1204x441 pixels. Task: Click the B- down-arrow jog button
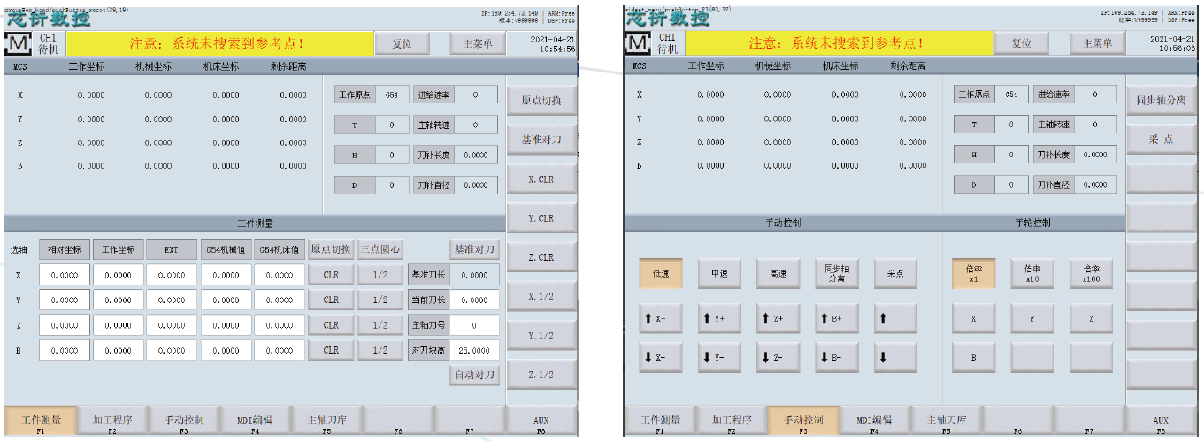click(x=836, y=357)
